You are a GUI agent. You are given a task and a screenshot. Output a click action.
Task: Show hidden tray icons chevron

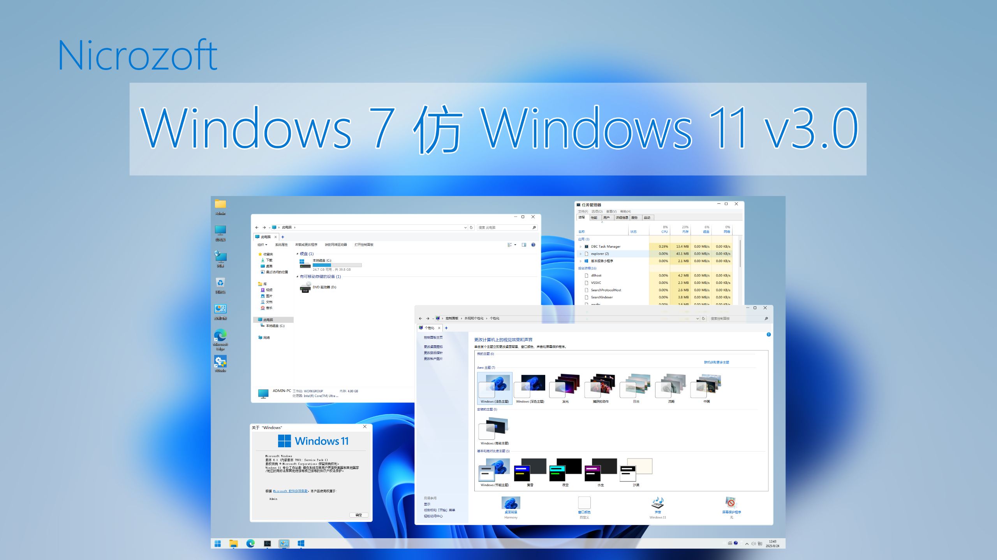pyautogui.click(x=747, y=544)
